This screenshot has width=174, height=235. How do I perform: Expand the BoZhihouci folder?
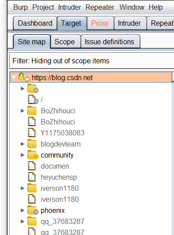point(23,111)
